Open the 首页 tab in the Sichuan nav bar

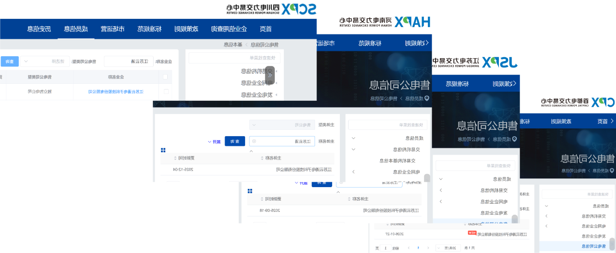pyautogui.click(x=265, y=29)
